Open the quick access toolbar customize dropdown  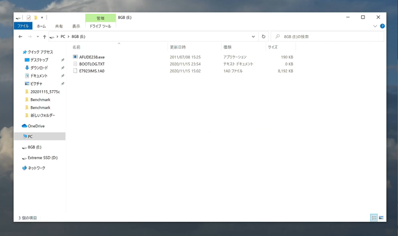42,18
